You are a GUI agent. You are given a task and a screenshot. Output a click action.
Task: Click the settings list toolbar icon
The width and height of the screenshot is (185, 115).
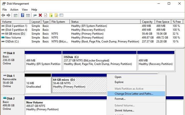coord(61,15)
